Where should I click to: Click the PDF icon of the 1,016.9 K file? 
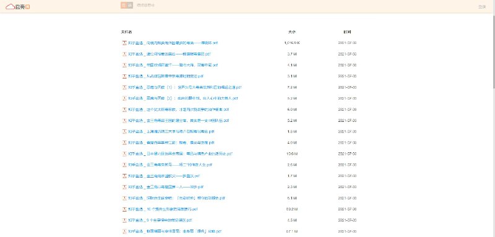coord(124,43)
